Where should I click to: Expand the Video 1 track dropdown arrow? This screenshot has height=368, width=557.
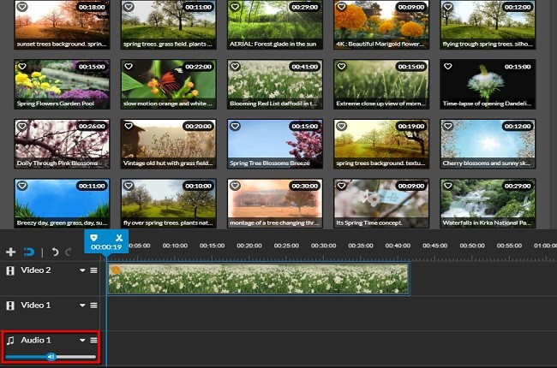pyautogui.click(x=83, y=306)
